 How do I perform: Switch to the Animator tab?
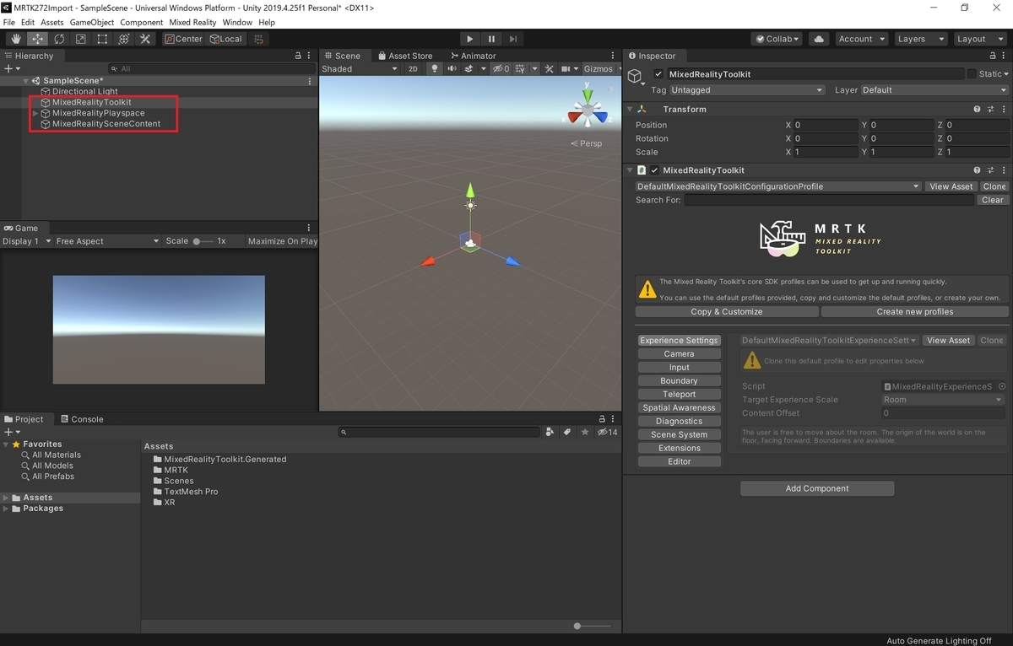click(x=474, y=56)
